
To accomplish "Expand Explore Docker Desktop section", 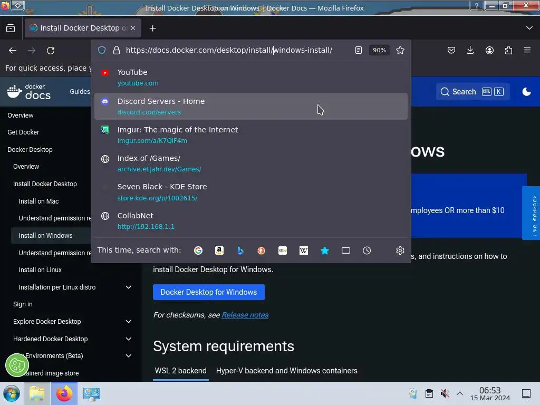I will (129, 322).
